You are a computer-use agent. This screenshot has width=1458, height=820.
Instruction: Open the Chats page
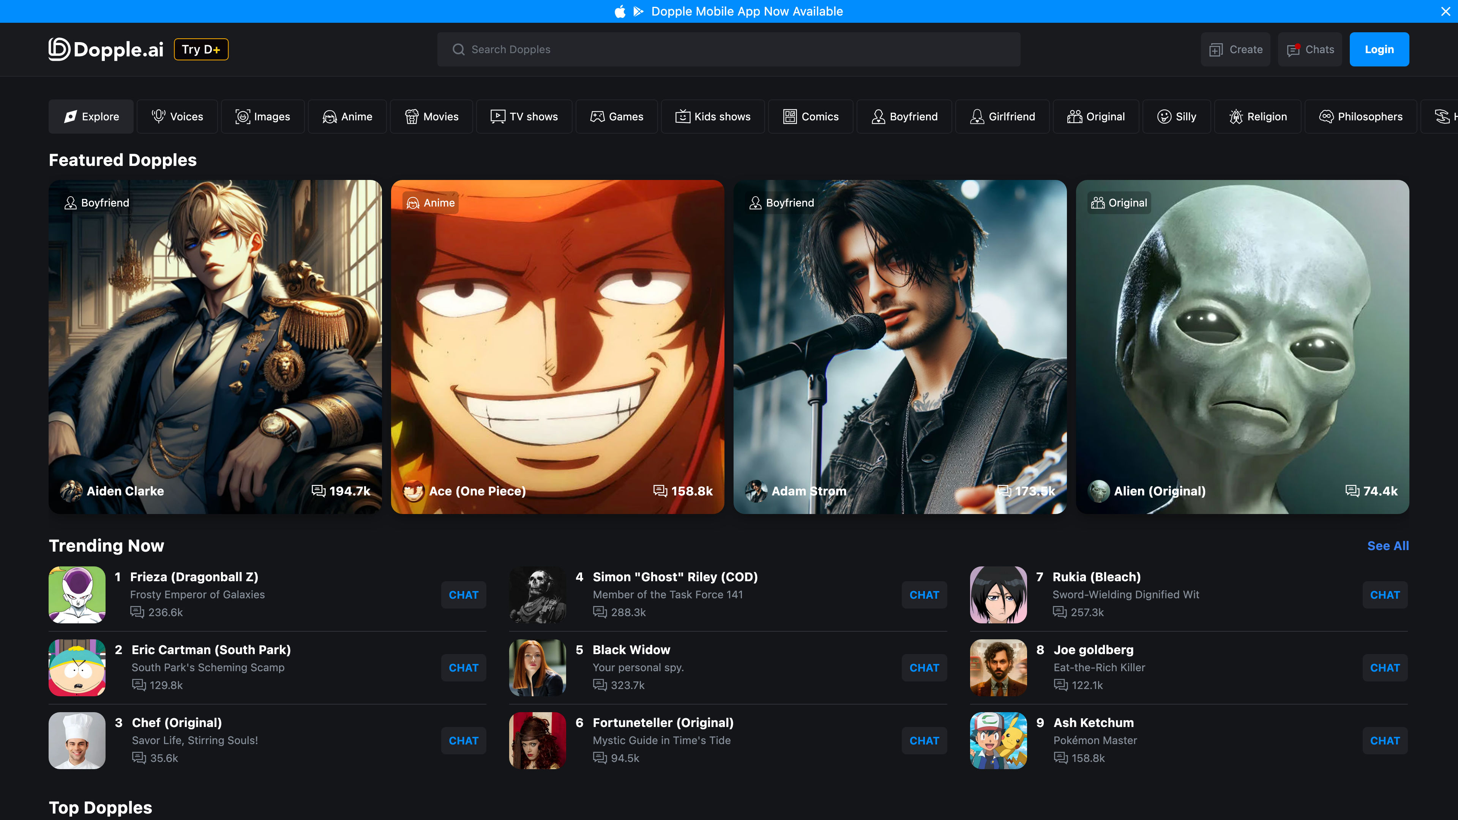1310,49
